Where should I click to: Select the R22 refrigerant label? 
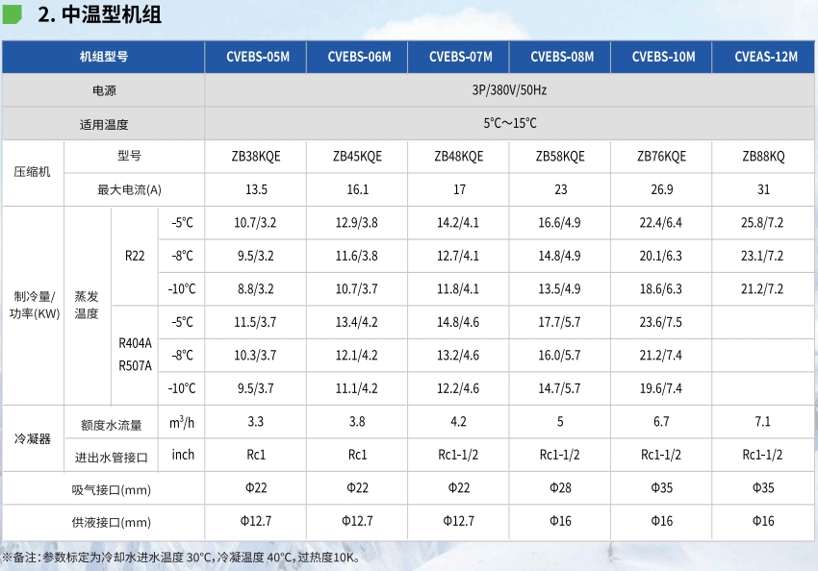(135, 256)
